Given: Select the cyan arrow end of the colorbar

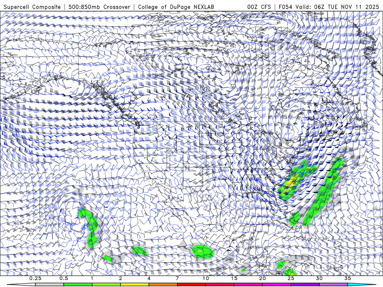Looking at the screenshot, I should point(361,285).
